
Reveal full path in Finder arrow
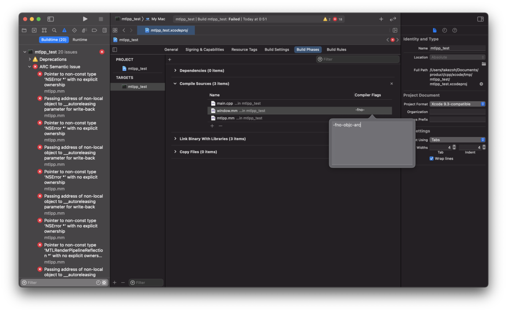[x=481, y=84]
